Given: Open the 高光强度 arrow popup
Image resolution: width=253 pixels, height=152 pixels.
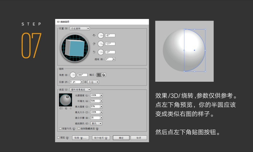Looking at the screenshot, I should click(101, 107).
